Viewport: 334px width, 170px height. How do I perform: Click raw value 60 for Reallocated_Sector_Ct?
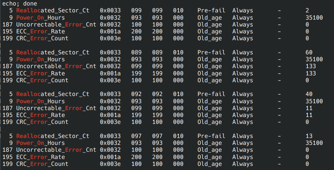click(x=309, y=52)
